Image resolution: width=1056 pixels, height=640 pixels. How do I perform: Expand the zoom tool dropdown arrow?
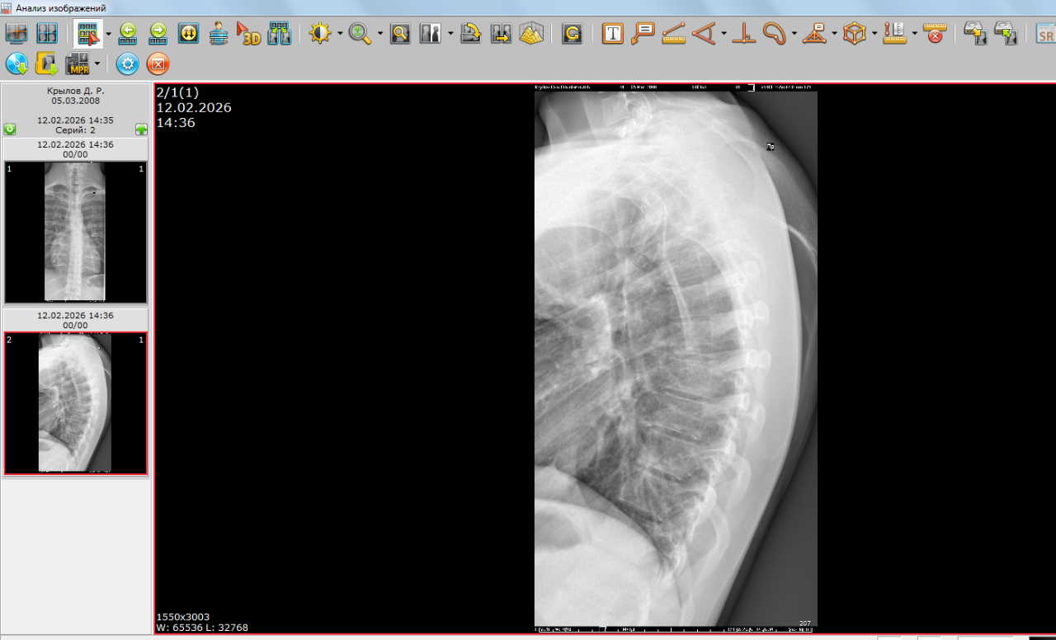coord(380,35)
